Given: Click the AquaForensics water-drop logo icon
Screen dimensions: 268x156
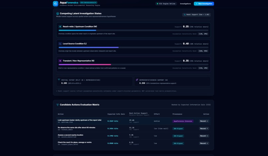Looking at the screenshot, I should [x=56, y=4].
